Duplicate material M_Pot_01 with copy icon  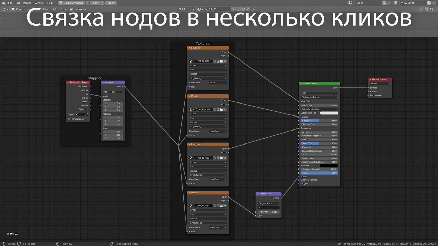243,9
